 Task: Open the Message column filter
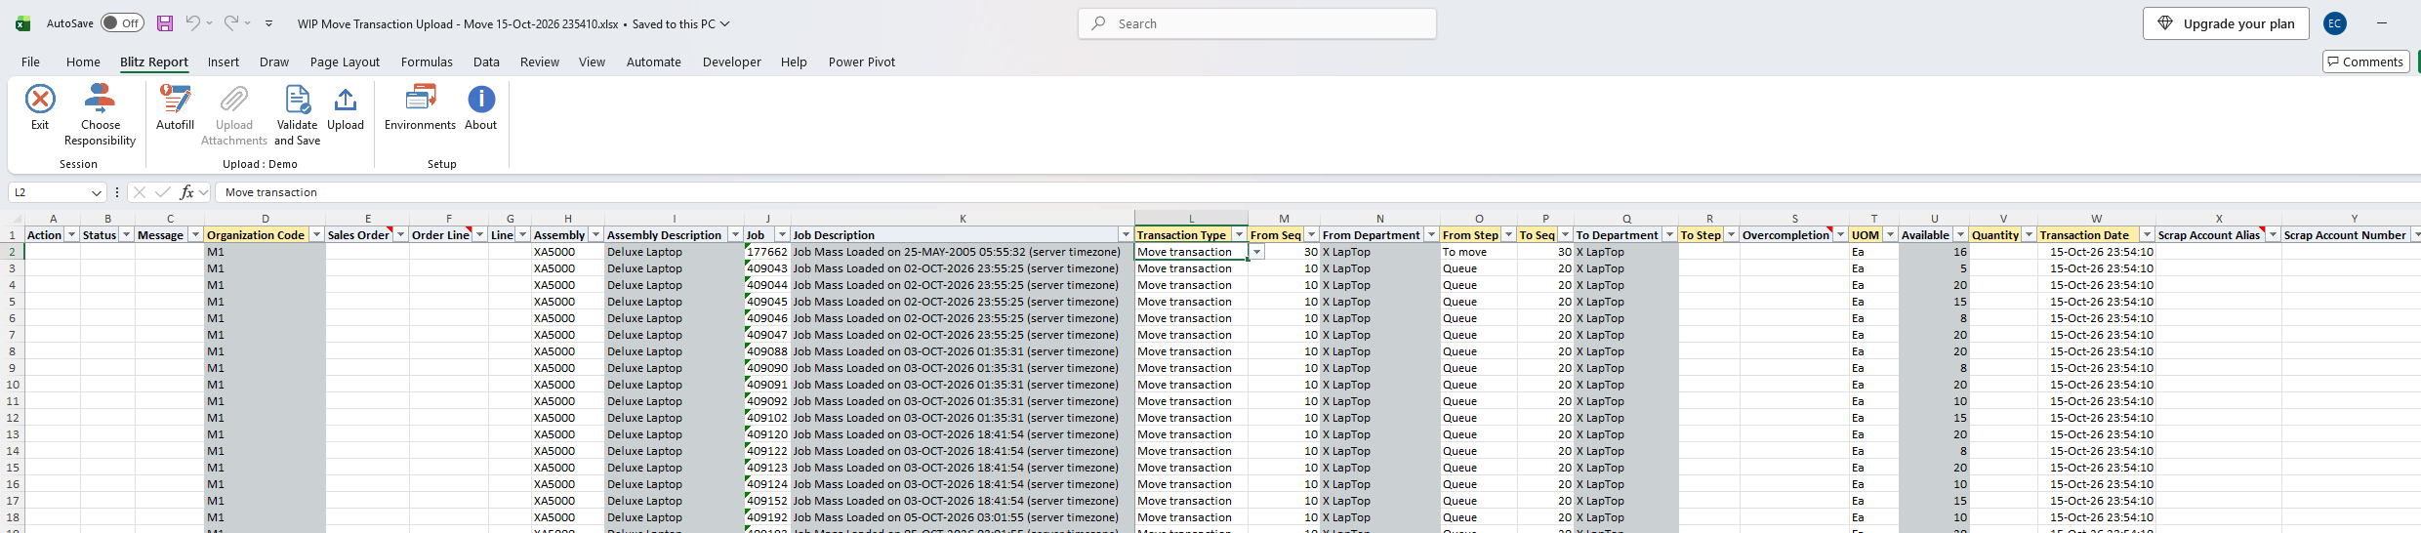click(x=195, y=235)
